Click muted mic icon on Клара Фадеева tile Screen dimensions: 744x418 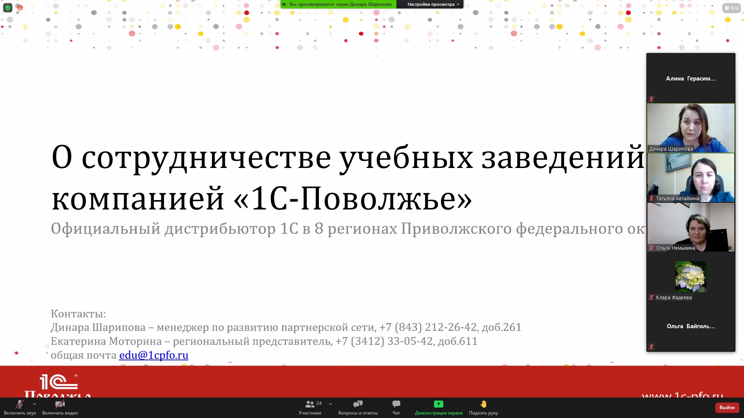pos(651,297)
